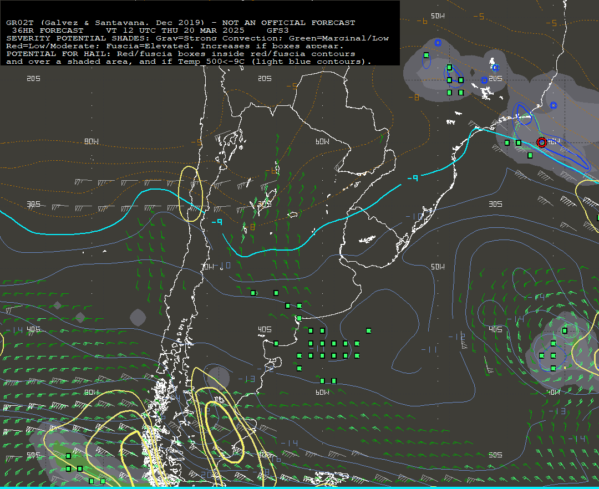
Task: Click the red circle marker off Brazil coast
Action: click(541, 142)
